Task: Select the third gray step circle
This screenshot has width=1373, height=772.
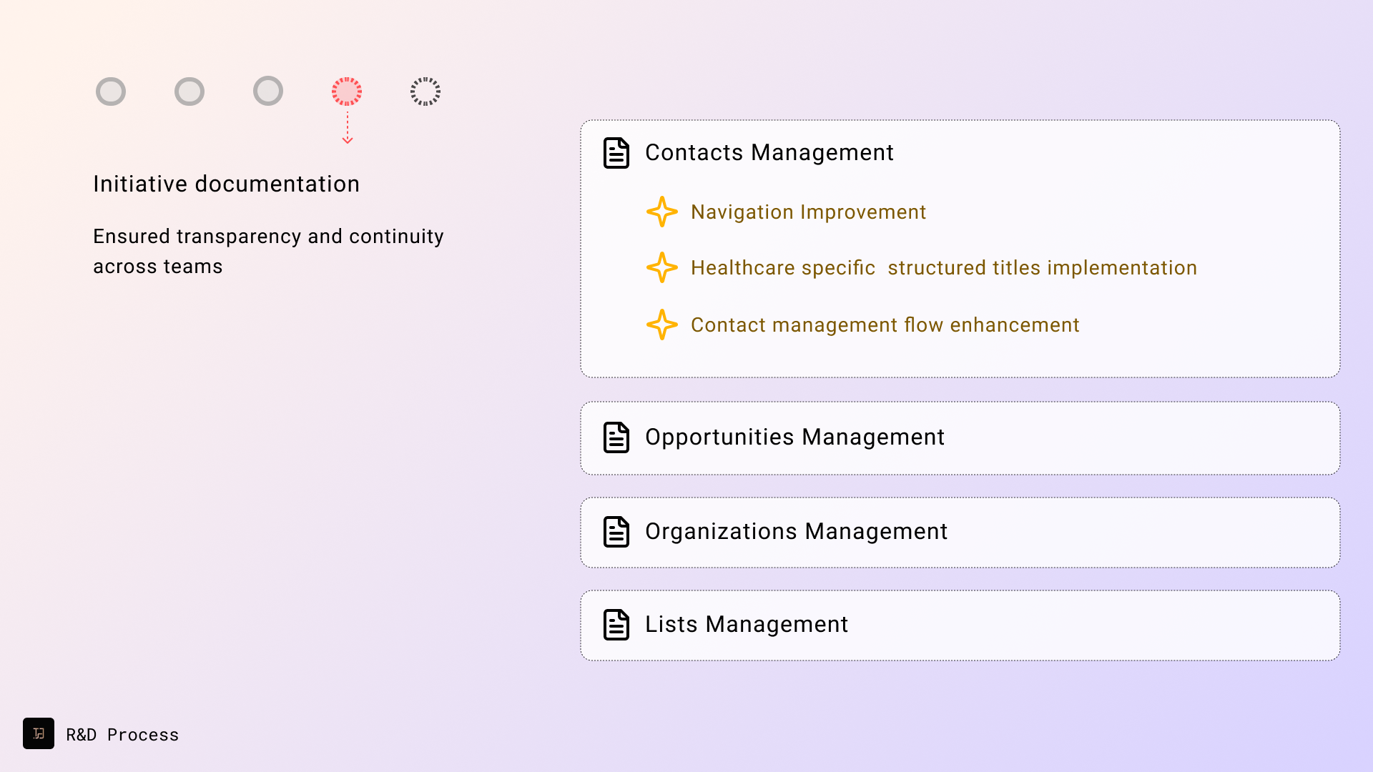Action: coord(268,91)
